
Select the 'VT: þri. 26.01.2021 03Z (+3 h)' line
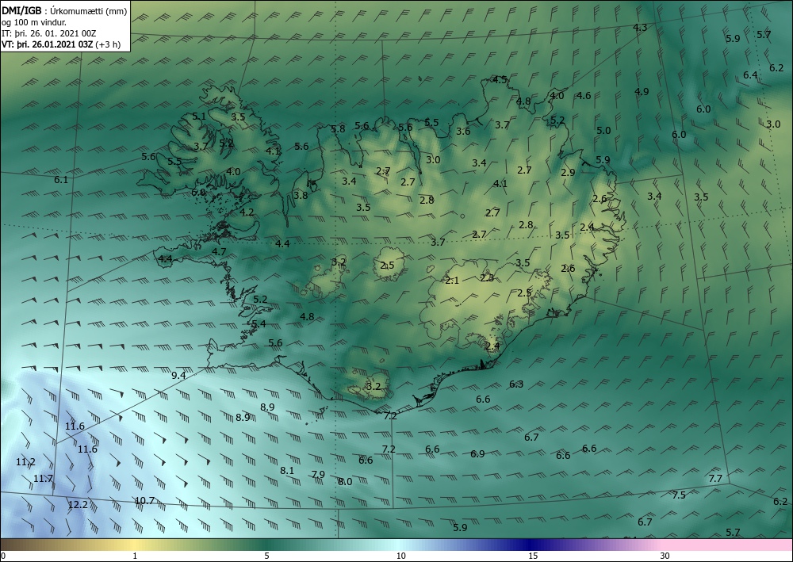click(x=61, y=44)
